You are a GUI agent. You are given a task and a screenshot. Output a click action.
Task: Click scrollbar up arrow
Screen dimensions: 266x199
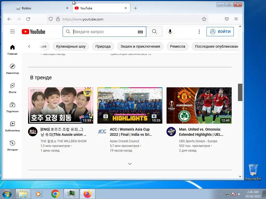click(240, 27)
